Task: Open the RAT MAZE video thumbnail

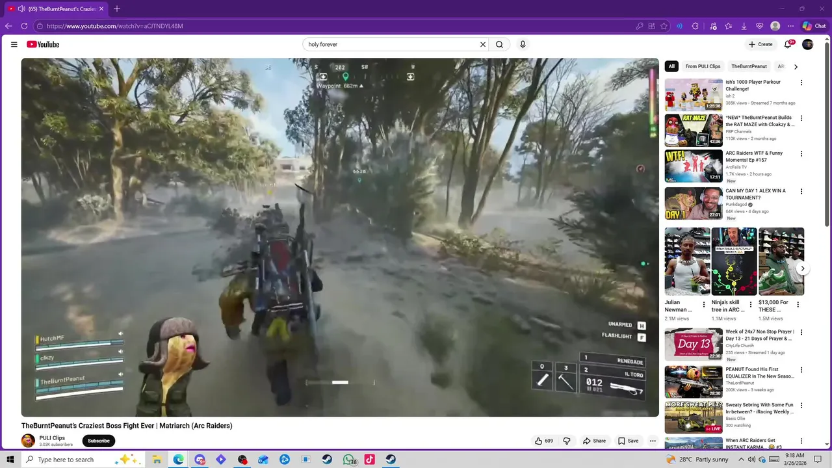Action: (x=694, y=131)
